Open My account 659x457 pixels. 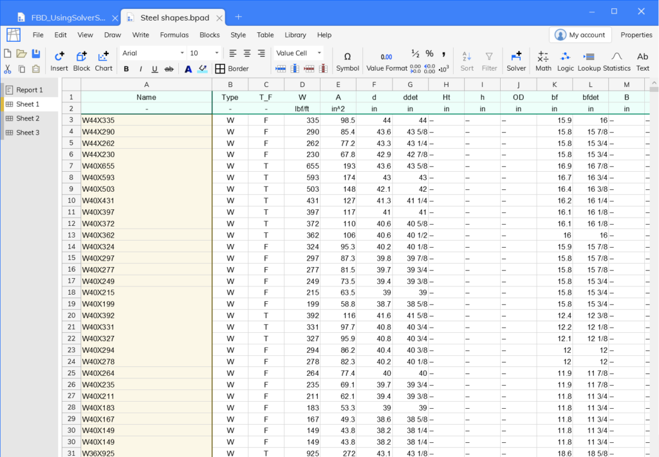coord(580,35)
